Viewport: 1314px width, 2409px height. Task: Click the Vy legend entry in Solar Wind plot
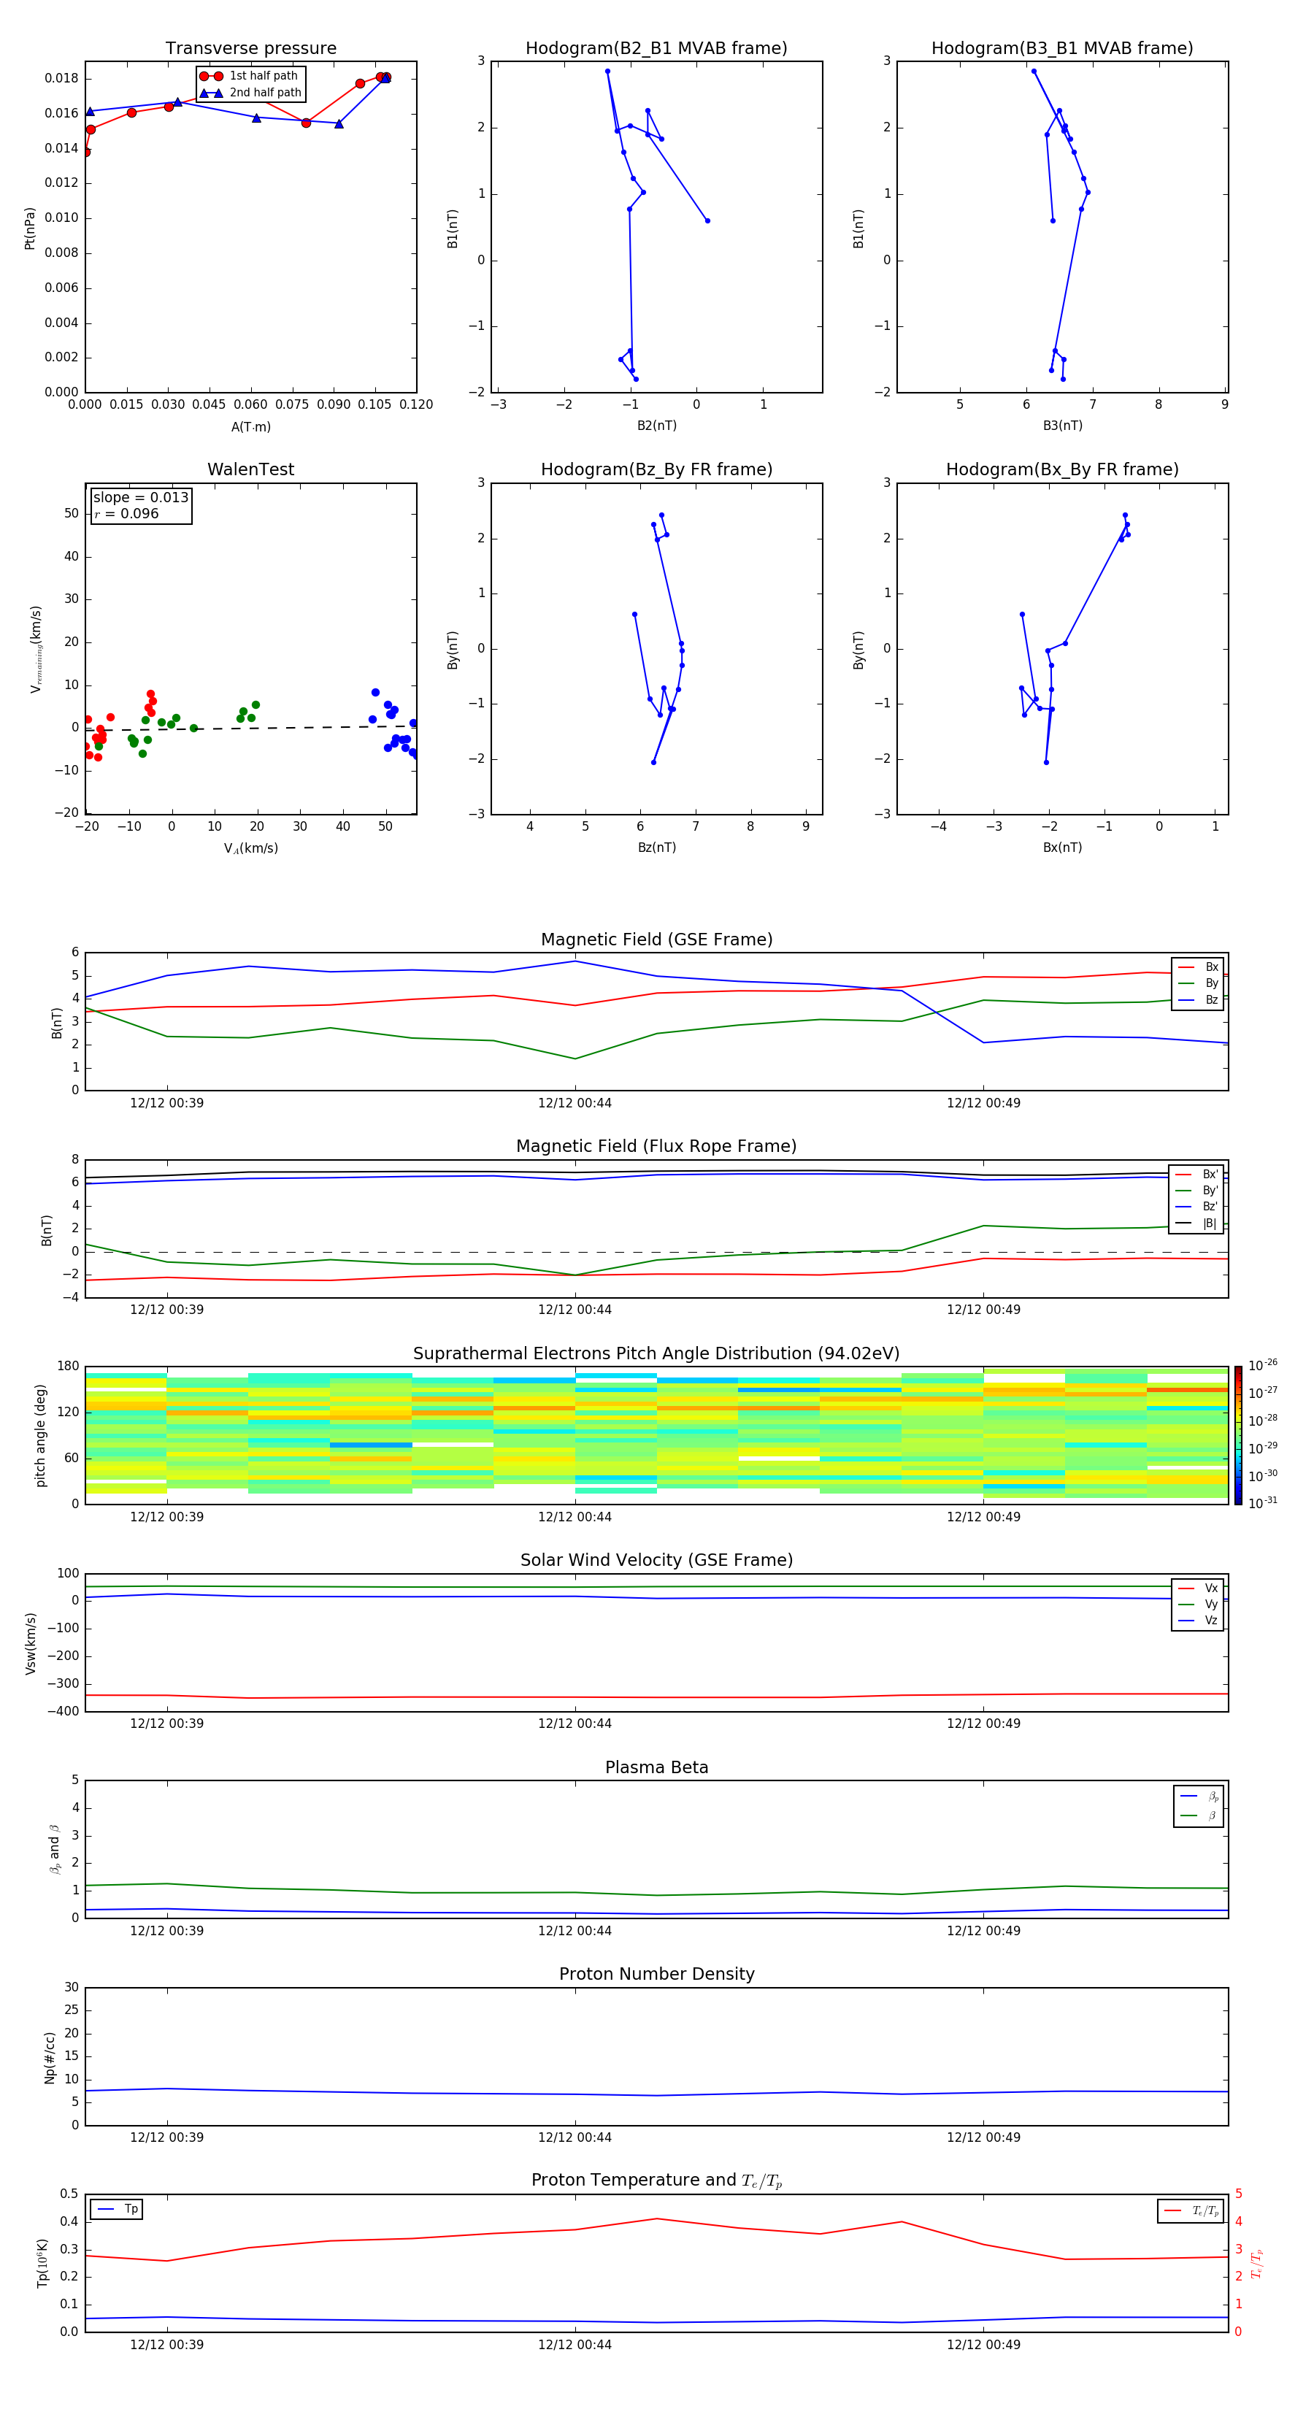[1198, 1604]
